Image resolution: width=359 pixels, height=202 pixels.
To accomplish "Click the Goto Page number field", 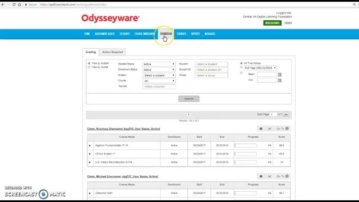I will click(x=273, y=114).
